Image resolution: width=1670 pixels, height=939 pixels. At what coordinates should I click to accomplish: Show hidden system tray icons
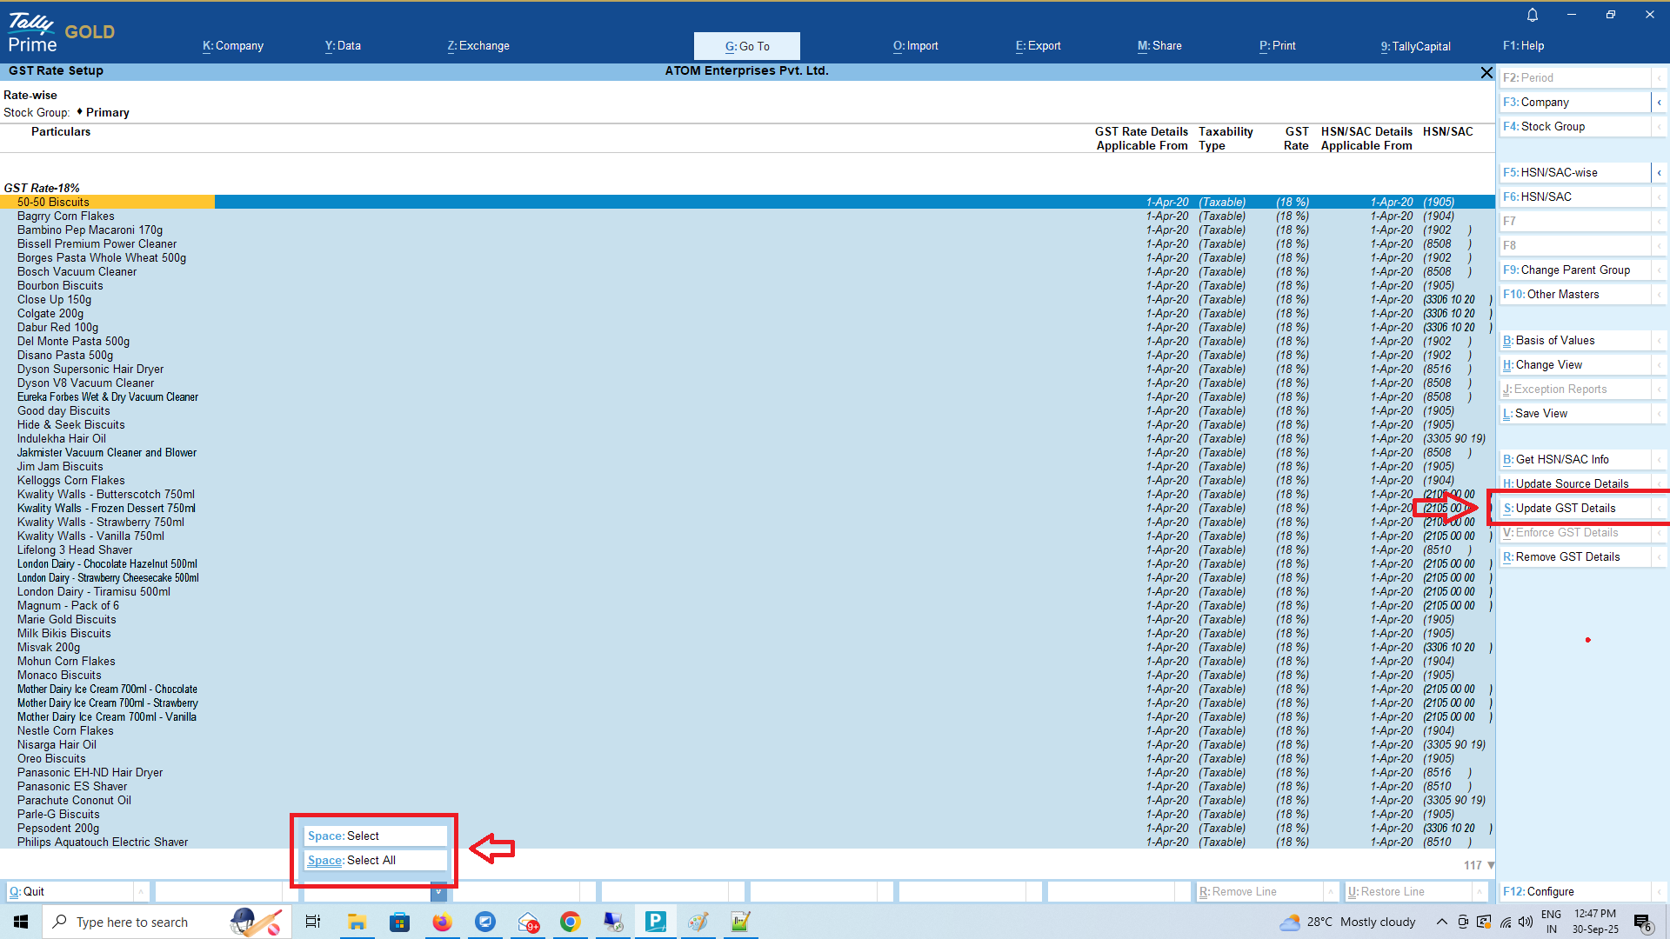[x=1441, y=922]
